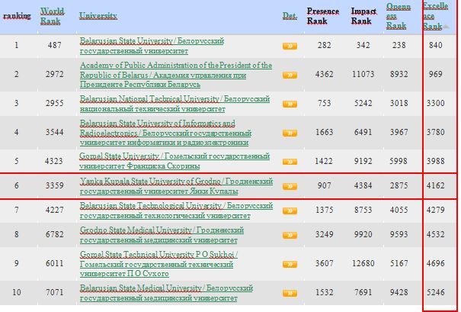
Task: Select excellence rank value 3988
Action: coord(435,161)
